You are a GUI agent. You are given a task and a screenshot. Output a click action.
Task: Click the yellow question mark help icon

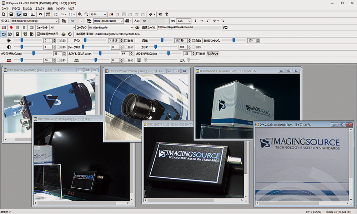pos(167,14)
